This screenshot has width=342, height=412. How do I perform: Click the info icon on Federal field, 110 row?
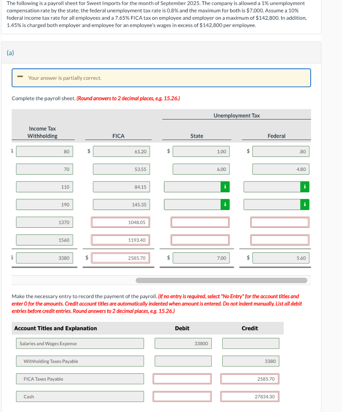coord(305,187)
